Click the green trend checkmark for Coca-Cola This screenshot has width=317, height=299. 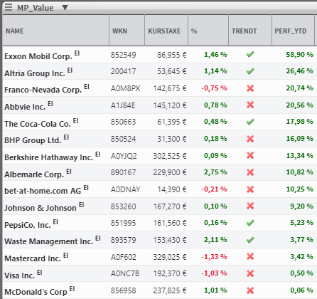click(250, 122)
